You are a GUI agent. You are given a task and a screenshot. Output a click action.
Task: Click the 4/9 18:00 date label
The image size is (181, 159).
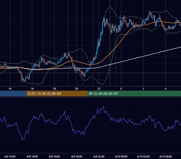54,156
